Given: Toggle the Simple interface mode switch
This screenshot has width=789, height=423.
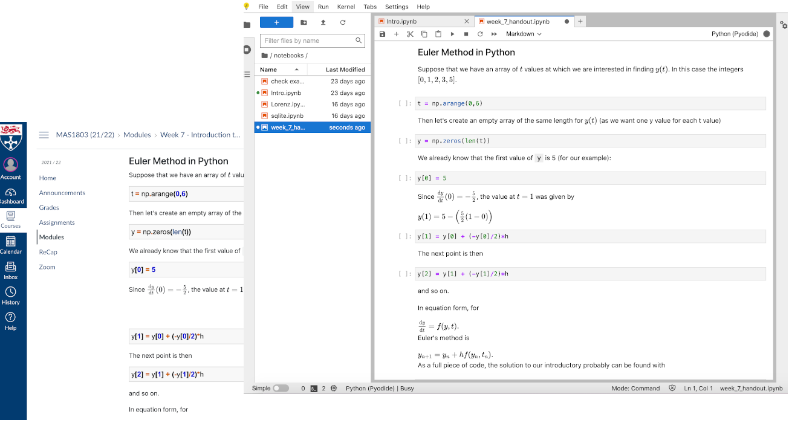Looking at the screenshot, I should 281,389.
